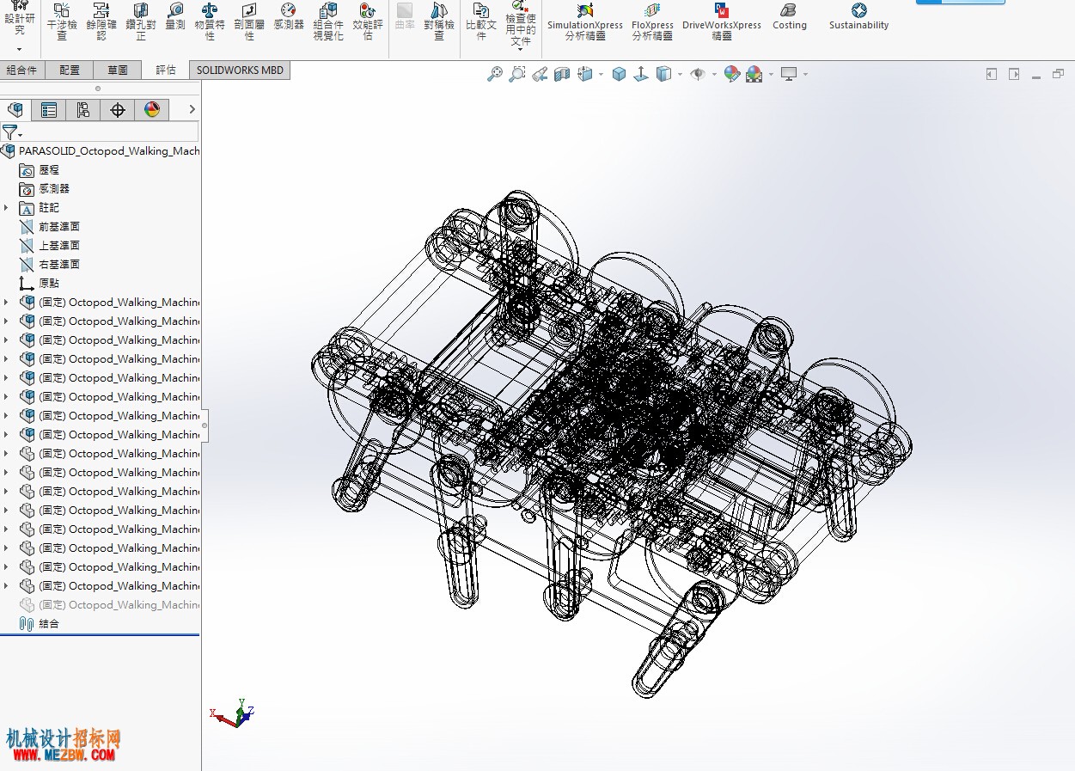
Task: Click the Edit Appearance color ball
Action: [x=732, y=75]
